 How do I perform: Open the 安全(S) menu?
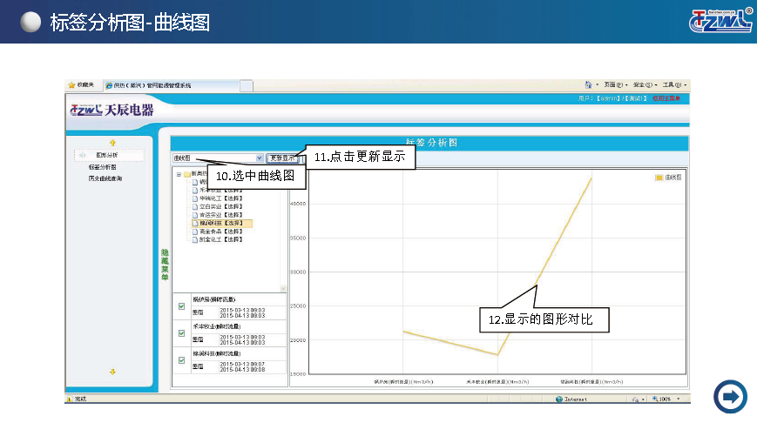point(645,85)
